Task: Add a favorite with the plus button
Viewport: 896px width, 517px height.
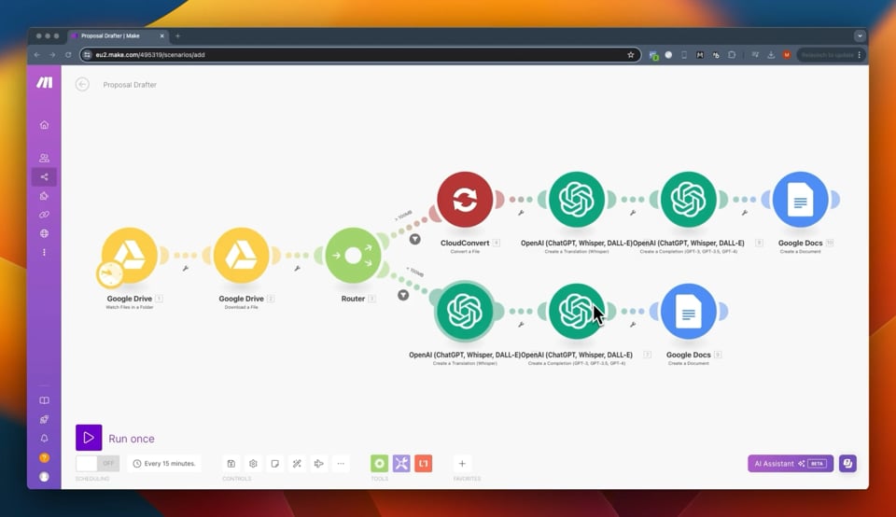Action: pos(462,463)
